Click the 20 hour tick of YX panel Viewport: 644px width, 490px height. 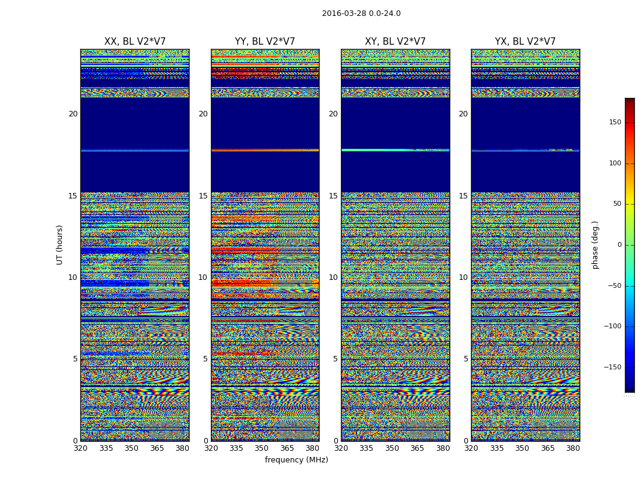point(464,114)
